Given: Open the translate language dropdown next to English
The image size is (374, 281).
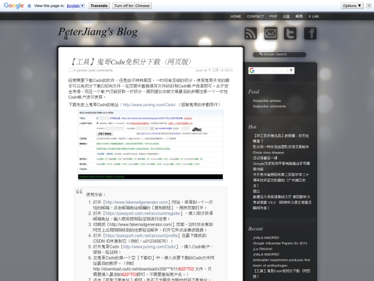Looking at the screenshot, I should (x=82, y=6).
